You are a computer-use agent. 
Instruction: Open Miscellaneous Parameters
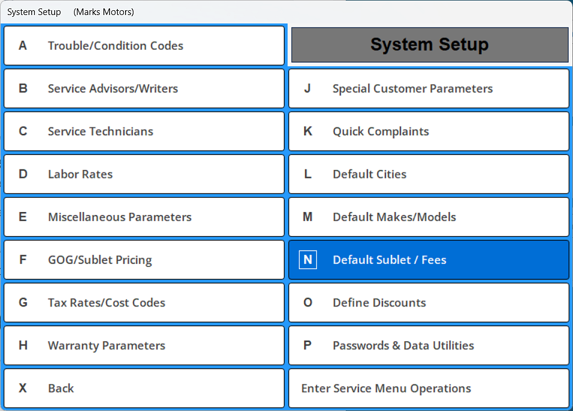point(143,217)
